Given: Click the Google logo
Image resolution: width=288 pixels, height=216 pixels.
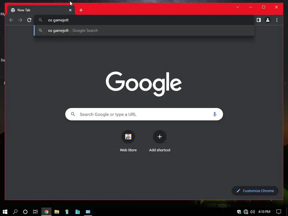Looking at the screenshot, I should [x=144, y=84].
